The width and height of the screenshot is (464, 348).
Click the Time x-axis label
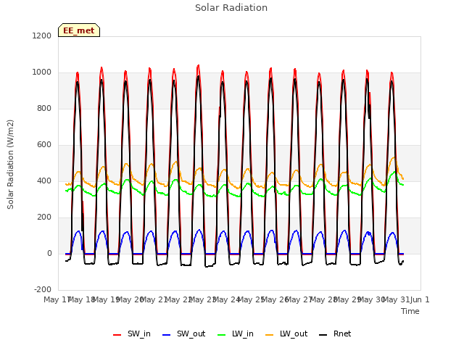tap(410, 311)
